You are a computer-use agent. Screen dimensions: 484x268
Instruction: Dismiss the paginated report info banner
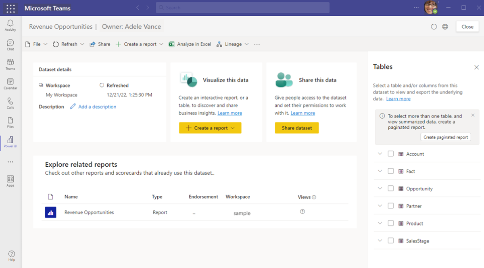click(x=473, y=115)
